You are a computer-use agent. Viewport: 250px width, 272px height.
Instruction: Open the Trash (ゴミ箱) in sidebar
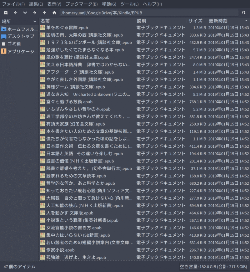(14, 44)
